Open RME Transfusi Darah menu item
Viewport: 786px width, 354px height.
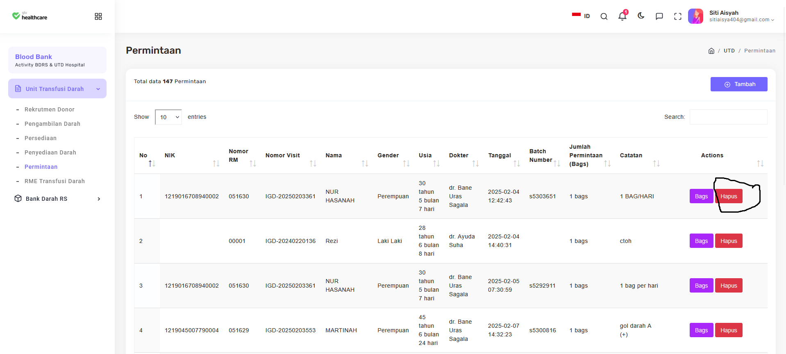tap(55, 181)
